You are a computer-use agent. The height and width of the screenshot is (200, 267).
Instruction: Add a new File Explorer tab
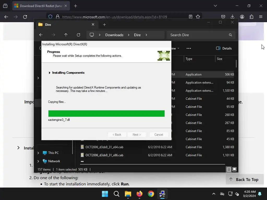[104, 25]
